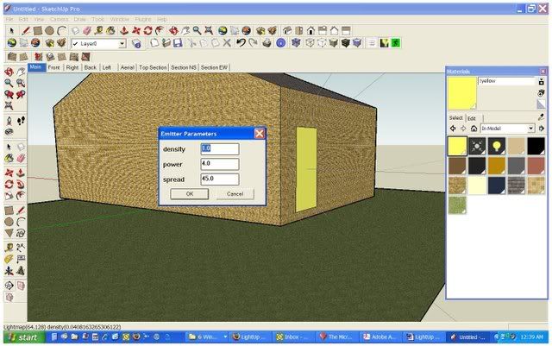Image resolution: width=552 pixels, height=346 pixels.
Task: Open the Materials details arrow menu
Action: [541, 129]
